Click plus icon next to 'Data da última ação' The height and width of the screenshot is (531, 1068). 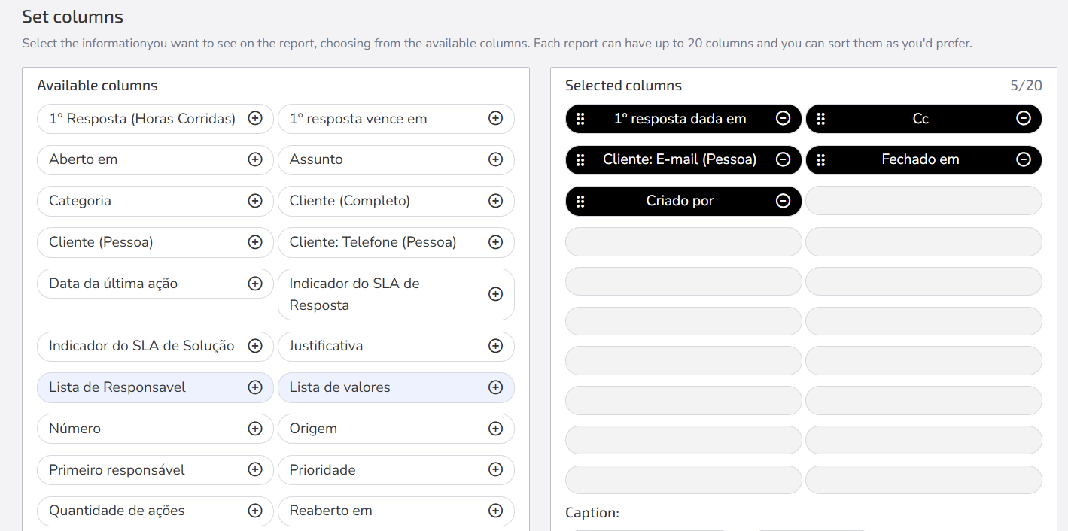click(x=255, y=284)
